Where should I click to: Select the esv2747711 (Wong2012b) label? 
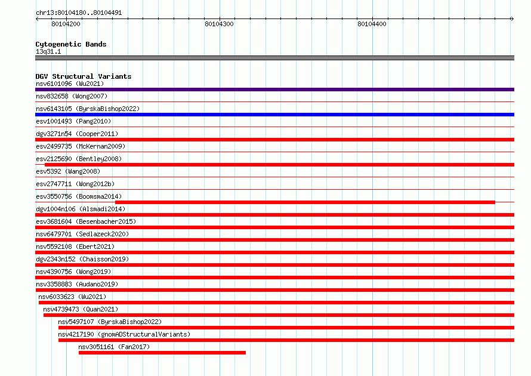(x=75, y=184)
